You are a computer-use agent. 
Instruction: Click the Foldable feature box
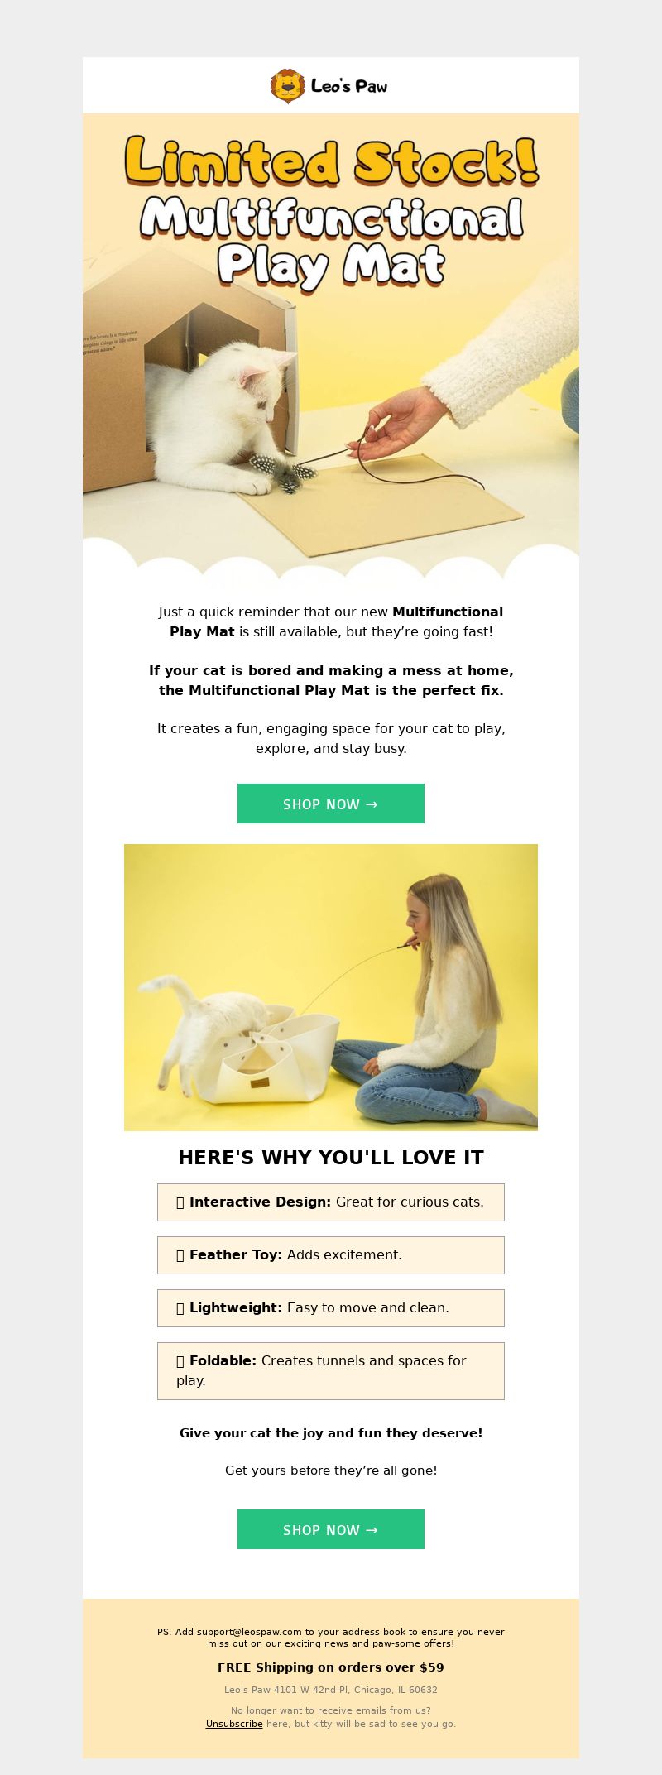[x=331, y=1371]
